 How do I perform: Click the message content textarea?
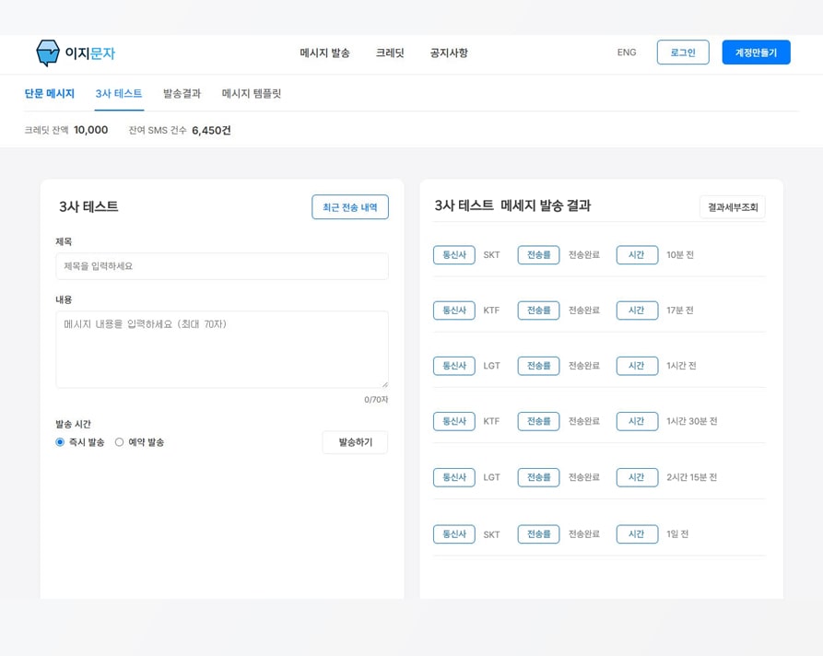click(x=221, y=350)
